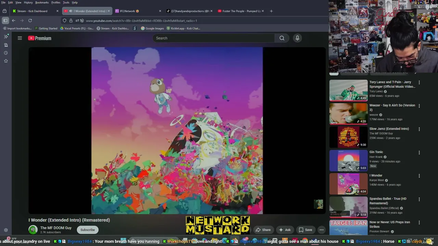The width and height of the screenshot is (438, 246).
Task: Open the YouTube hamburger guide menu
Action: pyautogui.click(x=20, y=38)
